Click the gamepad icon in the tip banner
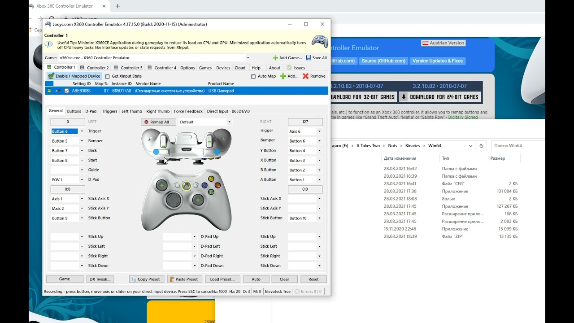 tap(320, 42)
